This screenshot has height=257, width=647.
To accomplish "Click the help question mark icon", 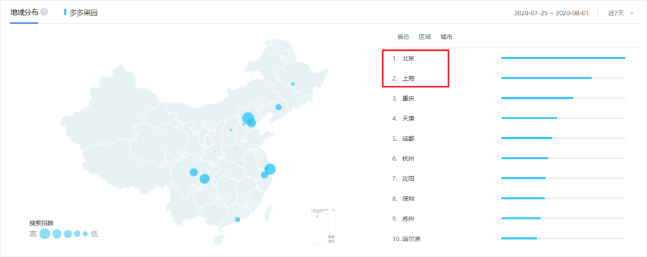I will tap(44, 12).
